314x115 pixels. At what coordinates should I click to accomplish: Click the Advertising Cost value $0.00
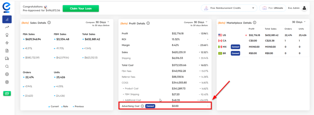175,106
